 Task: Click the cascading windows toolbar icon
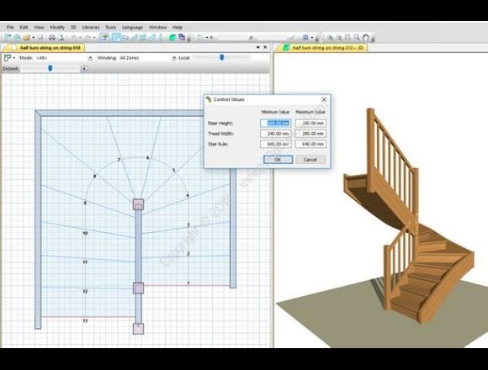pyautogui.click(x=182, y=38)
